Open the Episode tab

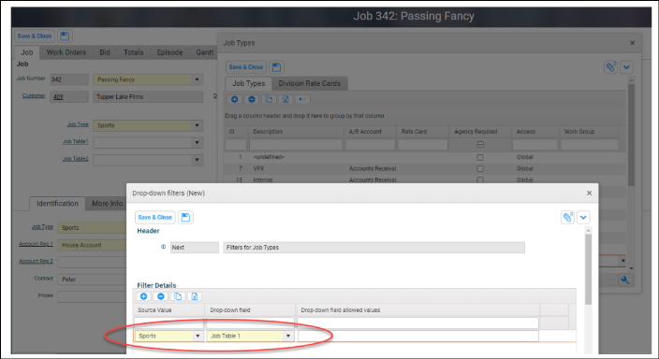pyautogui.click(x=169, y=52)
